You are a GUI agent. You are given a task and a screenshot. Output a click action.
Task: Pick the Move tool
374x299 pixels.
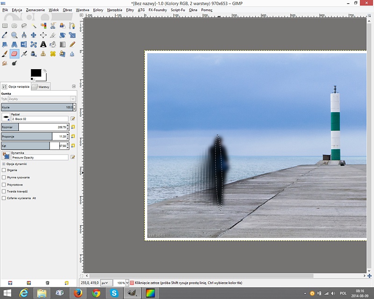point(34,35)
